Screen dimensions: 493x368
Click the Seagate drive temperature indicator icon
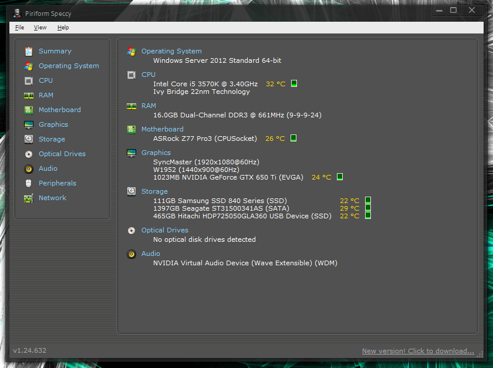pyautogui.click(x=368, y=208)
